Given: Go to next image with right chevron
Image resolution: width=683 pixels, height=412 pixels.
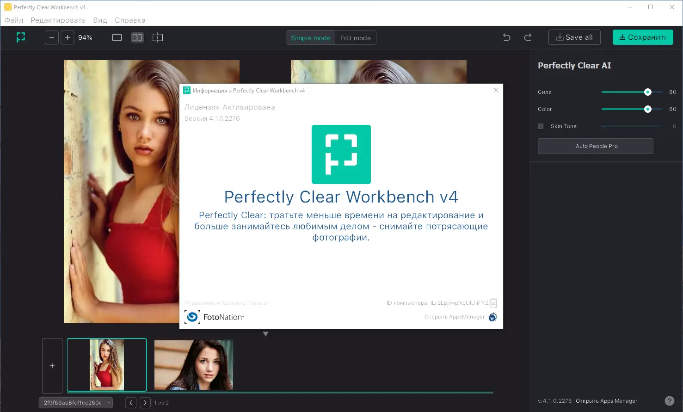Looking at the screenshot, I should point(145,402).
